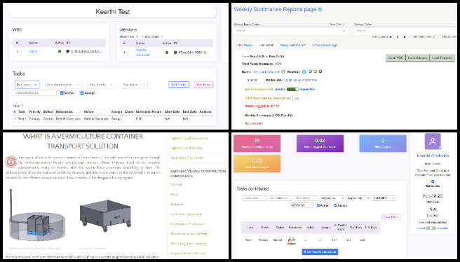
Task: Open the Select Team Code dropdown
Action: click(290, 31)
